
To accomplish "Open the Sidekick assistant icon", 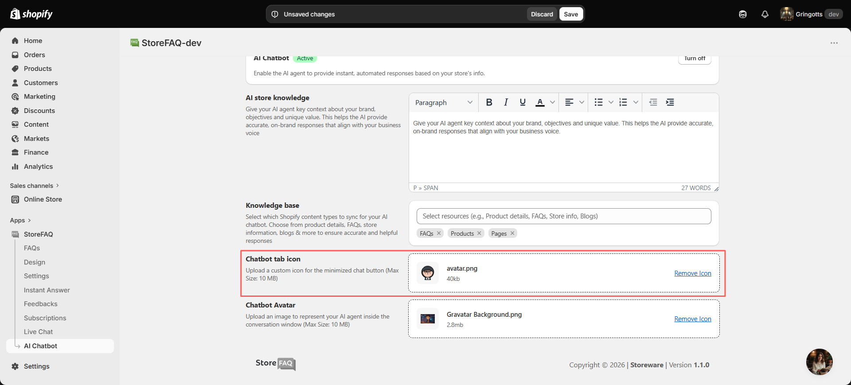I will coord(743,14).
